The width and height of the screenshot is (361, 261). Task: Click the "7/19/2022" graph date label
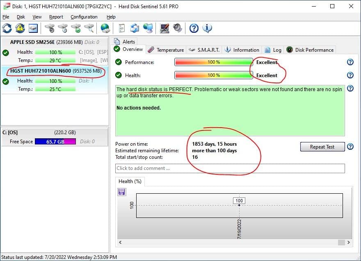(239, 229)
